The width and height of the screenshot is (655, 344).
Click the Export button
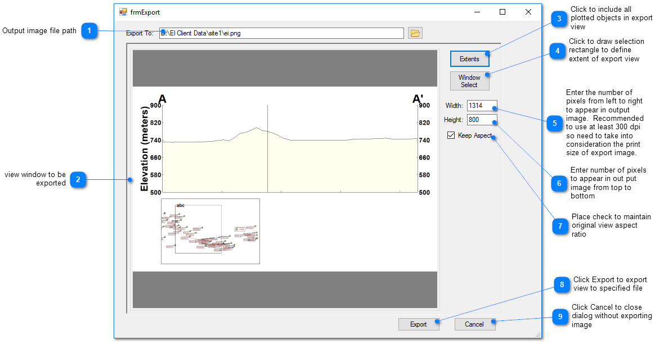pyautogui.click(x=418, y=324)
